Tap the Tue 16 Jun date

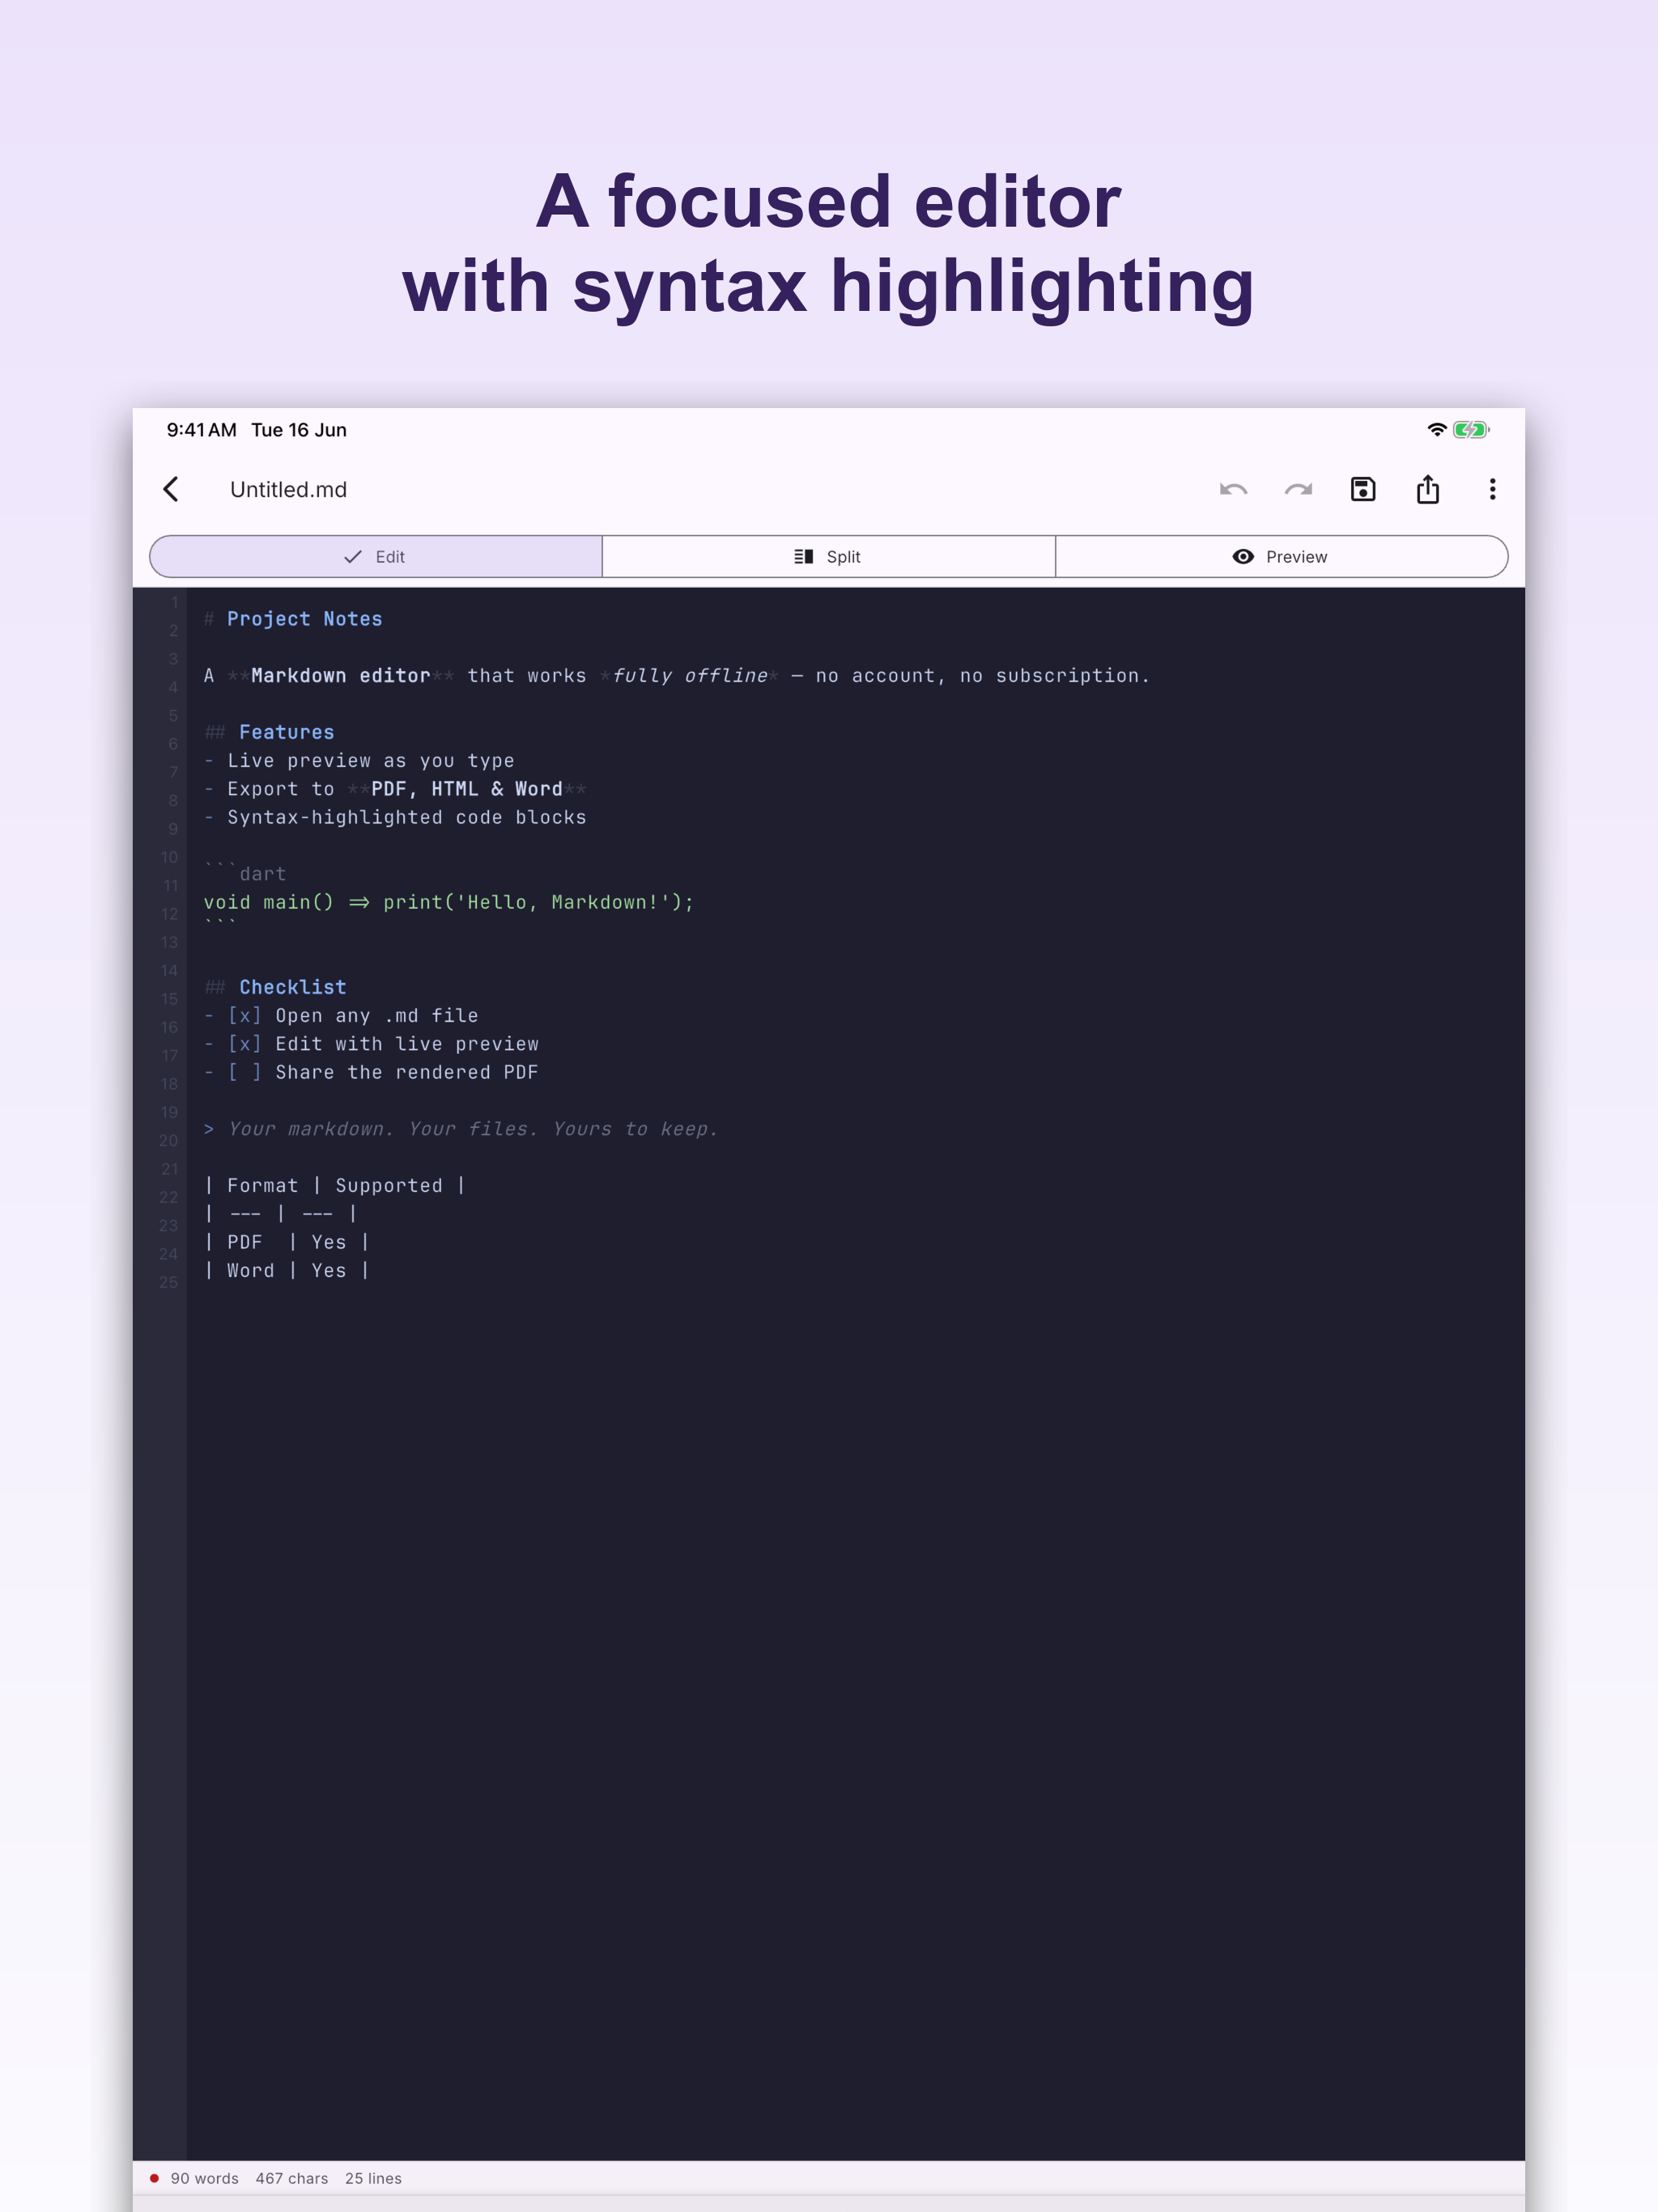coord(299,430)
